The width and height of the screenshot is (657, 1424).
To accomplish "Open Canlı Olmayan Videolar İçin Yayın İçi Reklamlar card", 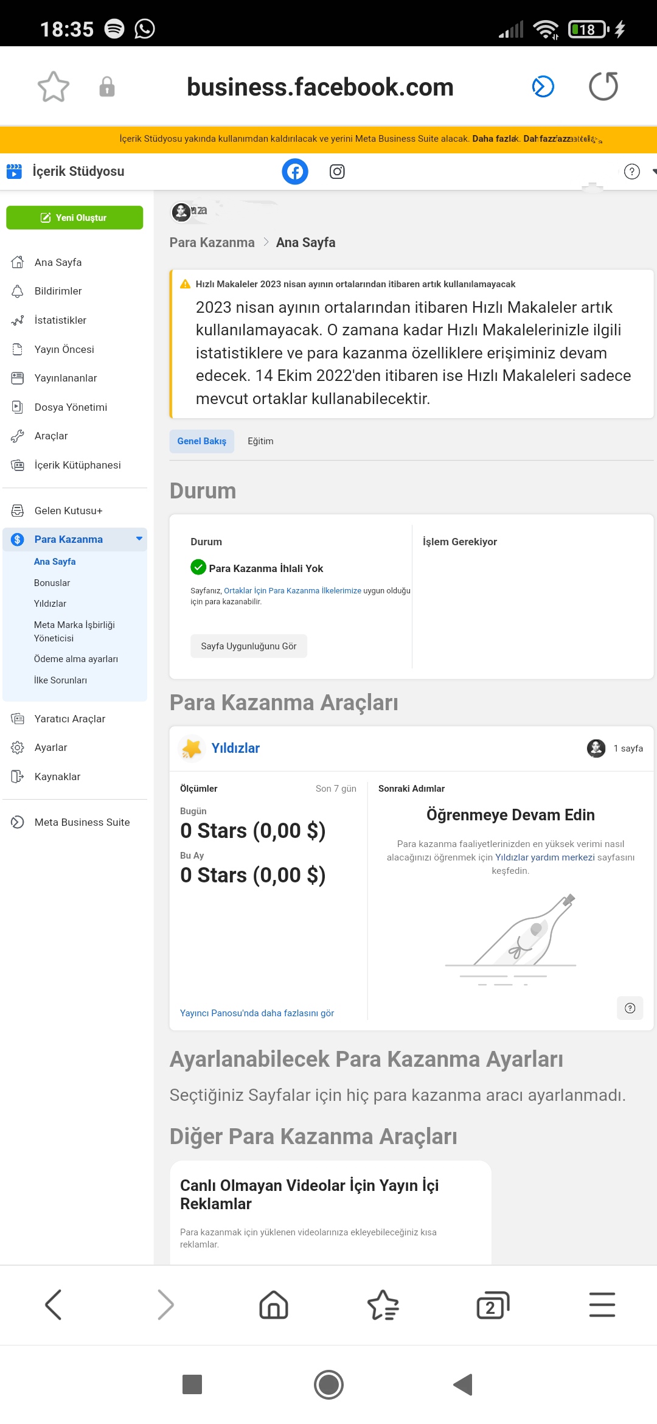I will click(330, 1212).
